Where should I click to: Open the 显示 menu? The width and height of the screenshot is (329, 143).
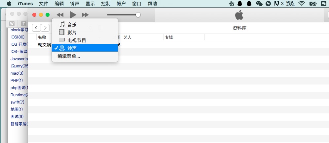pyautogui.click(x=90, y=4)
